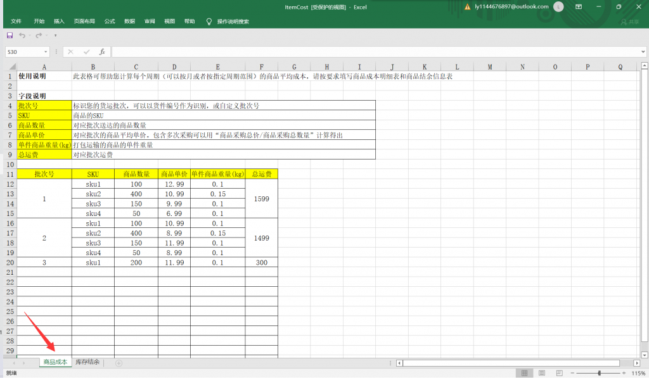Click vertical scrollbar down arrow
The image size is (649, 378).
[644, 355]
